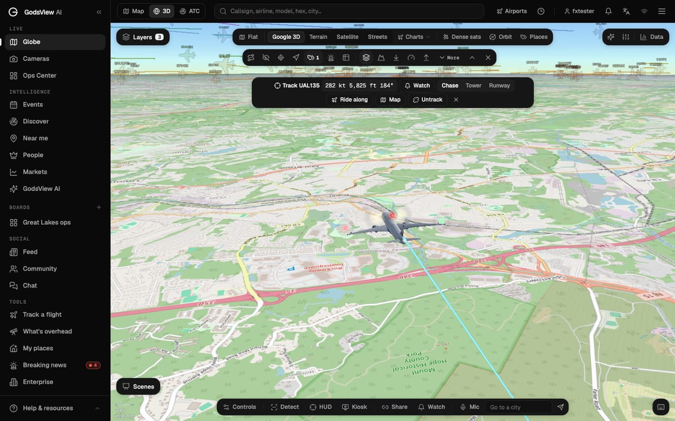
Task: Open the Airports button in the top bar
Action: point(511,11)
